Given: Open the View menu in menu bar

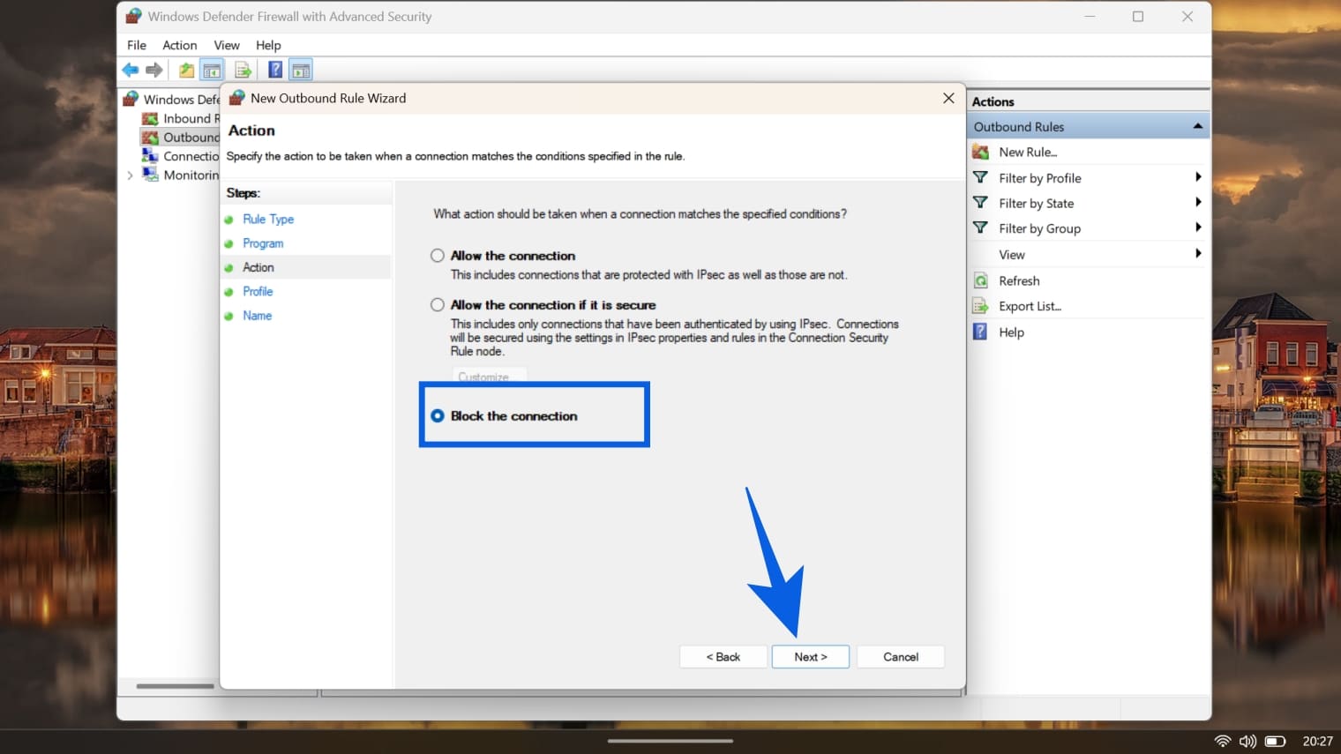Looking at the screenshot, I should click(227, 45).
